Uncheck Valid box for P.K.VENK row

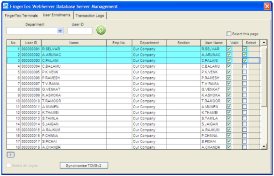pos(229,72)
